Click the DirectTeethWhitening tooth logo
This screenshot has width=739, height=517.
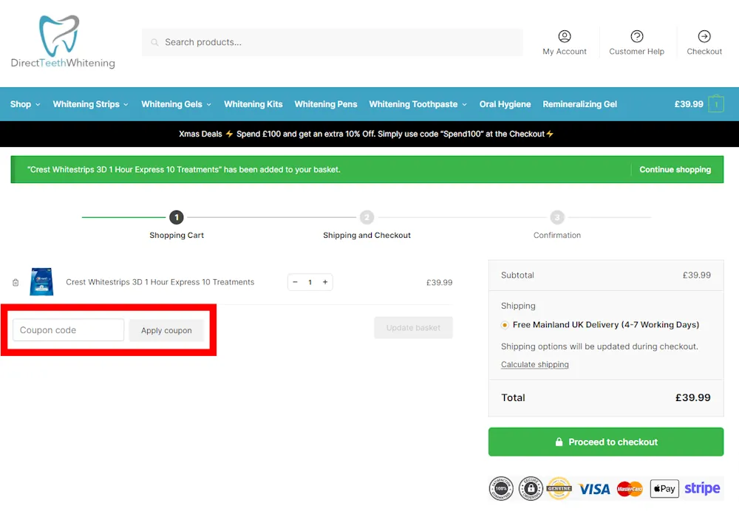63,41
